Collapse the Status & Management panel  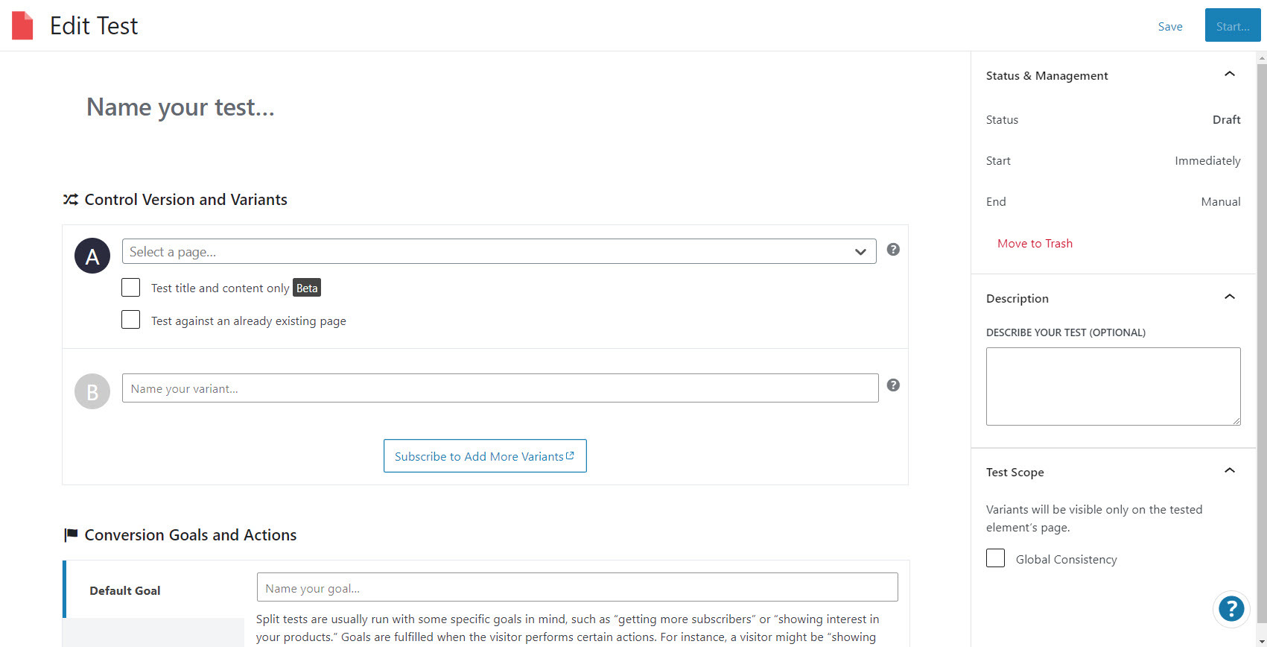pyautogui.click(x=1230, y=74)
